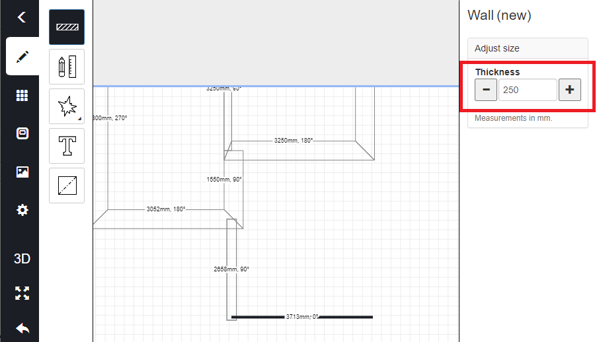Screen dimensions: 597x342
Task: Click the back chevron in the sidebar
Action: (22, 17)
